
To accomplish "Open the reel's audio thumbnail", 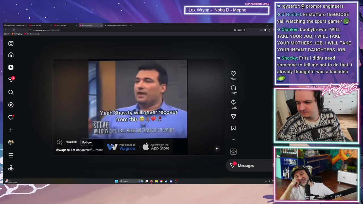I will point(233,152).
